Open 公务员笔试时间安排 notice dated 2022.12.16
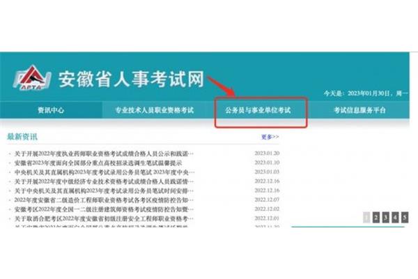The image size is (418, 279). pos(104,191)
